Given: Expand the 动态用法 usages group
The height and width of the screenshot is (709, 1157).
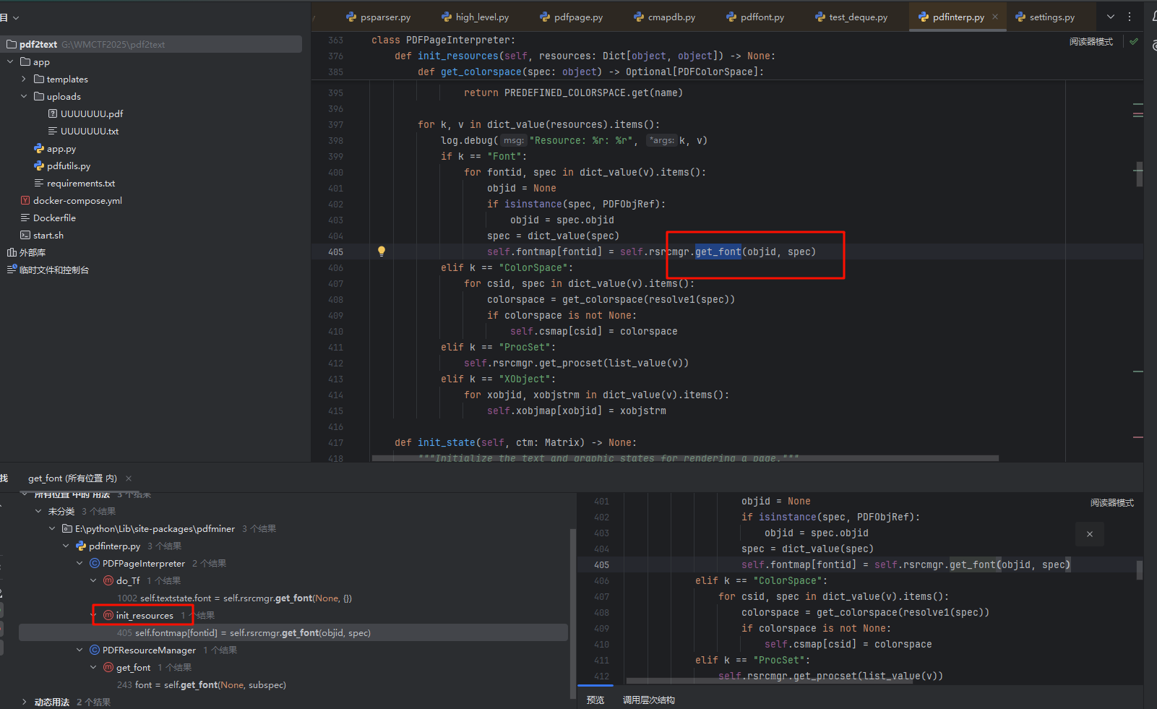Looking at the screenshot, I should coord(25,702).
